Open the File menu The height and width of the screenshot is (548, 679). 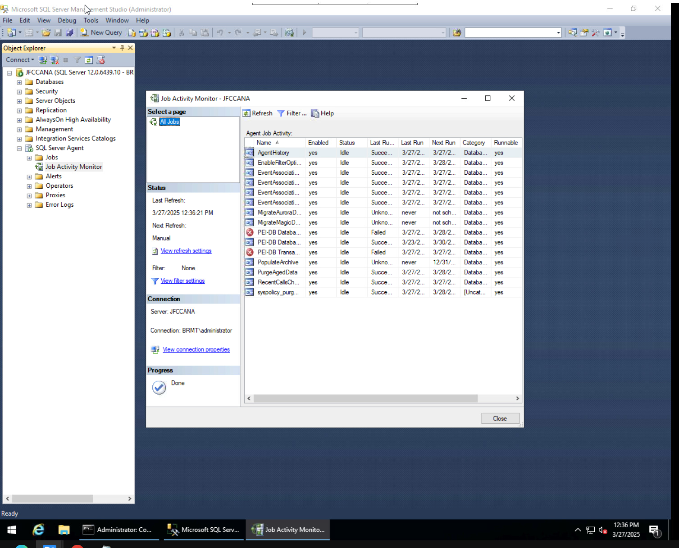(8, 20)
